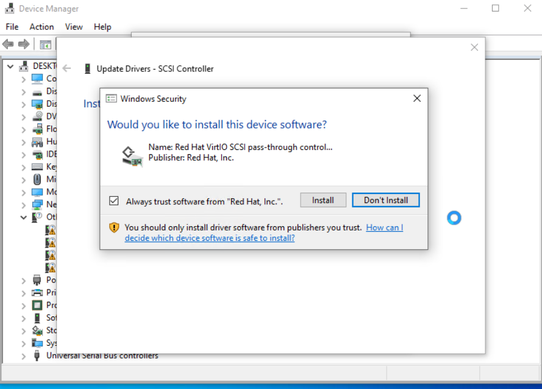This screenshot has width=542, height=389.
Task: Expand Universal Serial Bus controllers node
Action: [24, 356]
